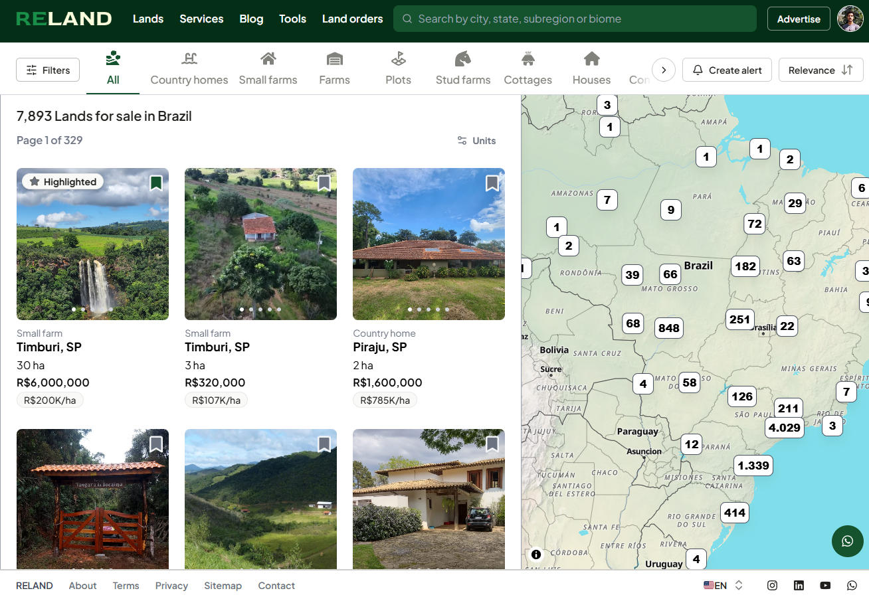Click the RELAND logo in header
The height and width of the screenshot is (599, 869).
pos(64,19)
